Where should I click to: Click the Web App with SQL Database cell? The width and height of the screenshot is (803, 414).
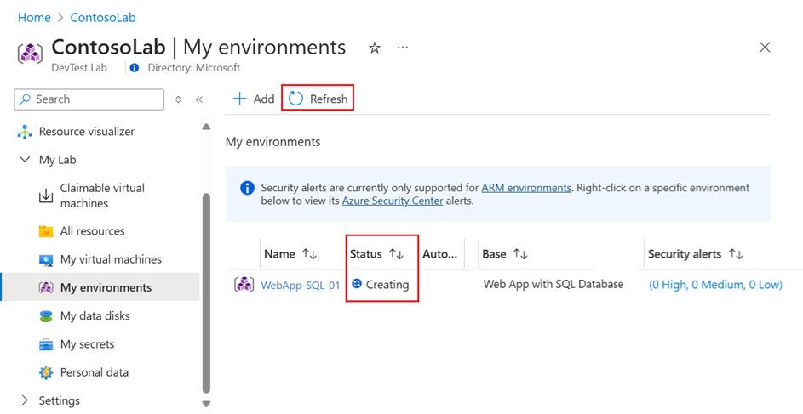tap(553, 284)
